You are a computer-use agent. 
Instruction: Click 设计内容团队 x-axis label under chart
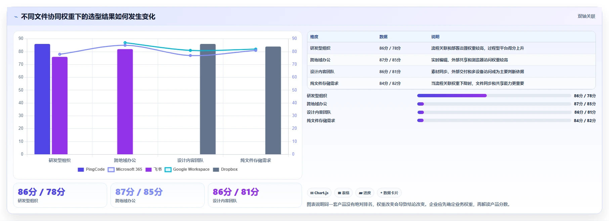point(190,161)
